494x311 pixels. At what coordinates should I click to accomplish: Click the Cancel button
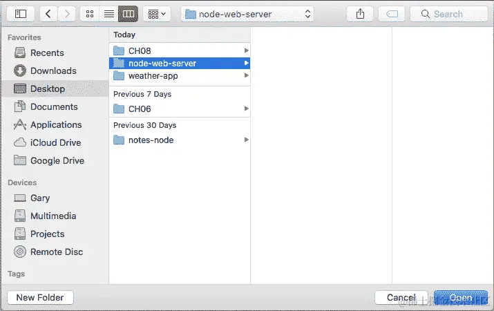(401, 297)
